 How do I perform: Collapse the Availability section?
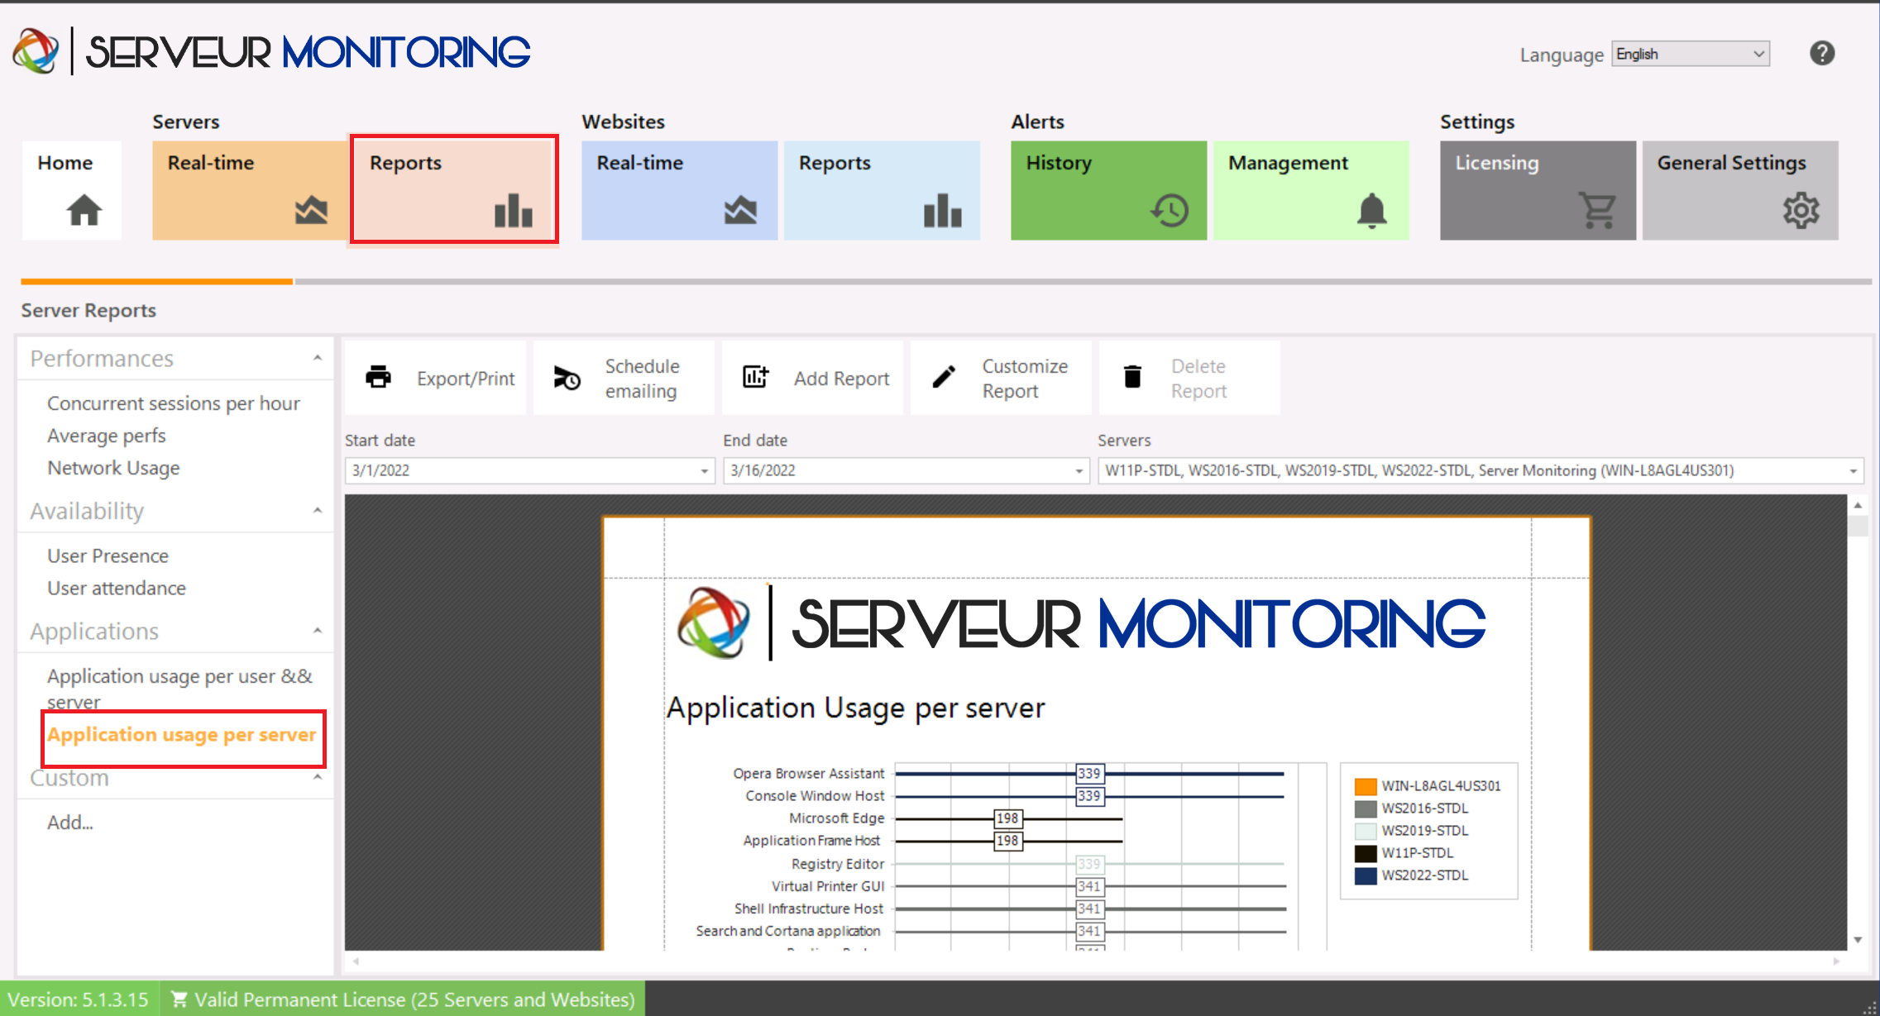[318, 511]
